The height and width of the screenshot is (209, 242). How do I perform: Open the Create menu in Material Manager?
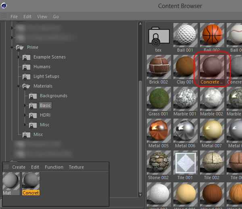(19, 167)
